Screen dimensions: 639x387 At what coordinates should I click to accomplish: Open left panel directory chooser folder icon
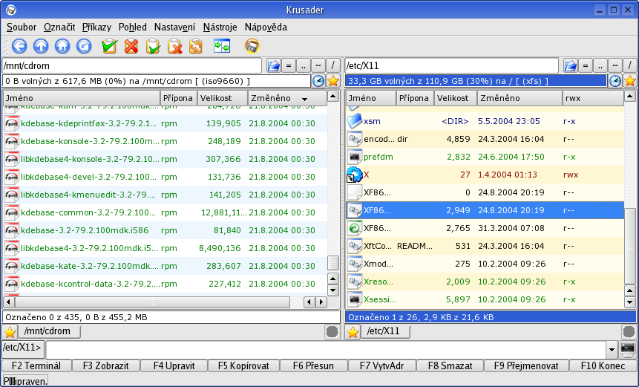tap(273, 65)
